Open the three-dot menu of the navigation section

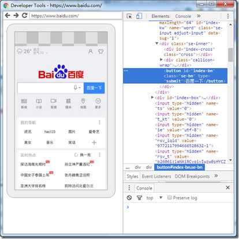point(99,122)
